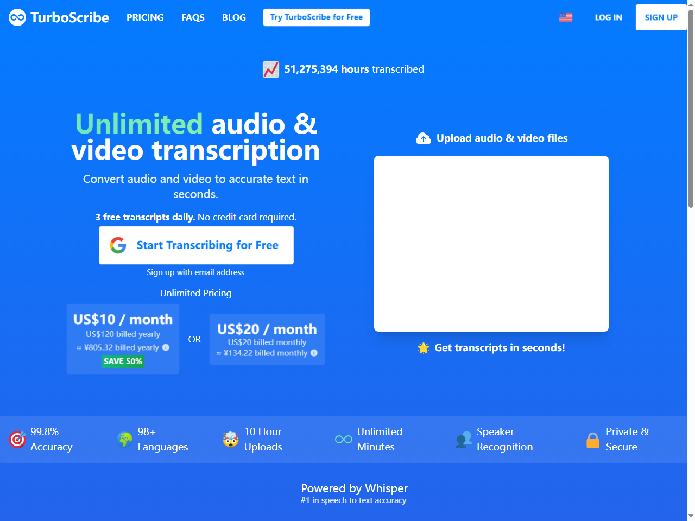695x521 pixels.
Task: Click the 'Powered by Whisper' text
Action: 355,488
